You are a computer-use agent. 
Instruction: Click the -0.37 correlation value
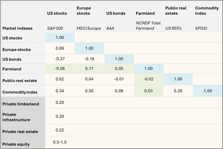coord(60,59)
